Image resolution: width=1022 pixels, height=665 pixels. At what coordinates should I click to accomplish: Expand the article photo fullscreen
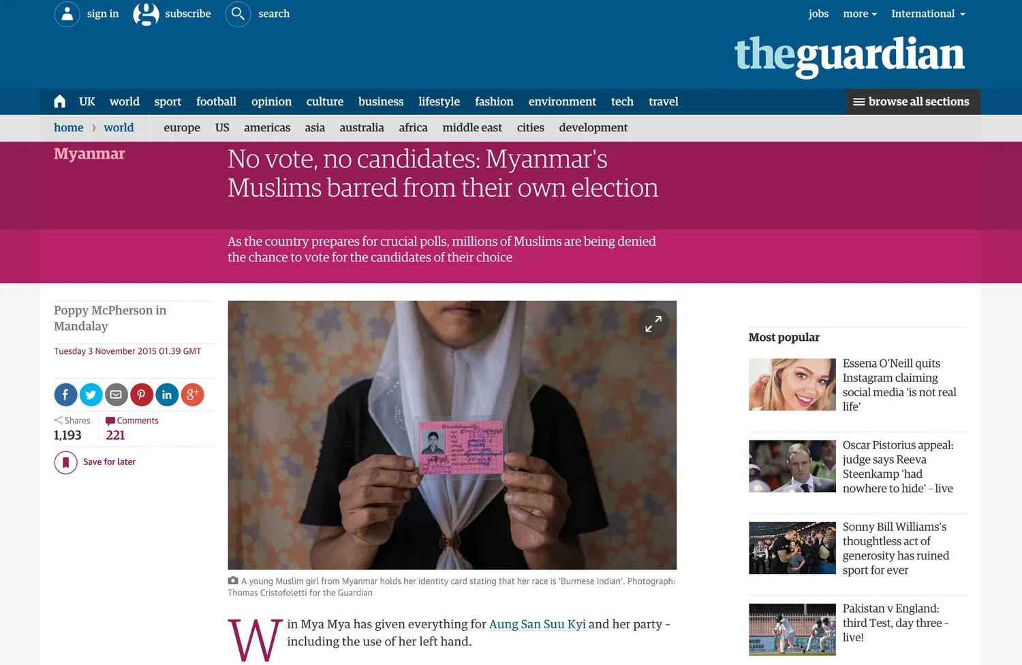pos(653,324)
